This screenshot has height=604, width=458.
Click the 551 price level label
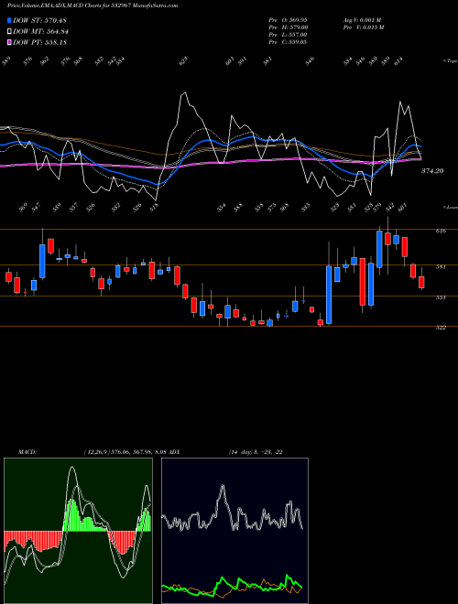[x=441, y=297]
